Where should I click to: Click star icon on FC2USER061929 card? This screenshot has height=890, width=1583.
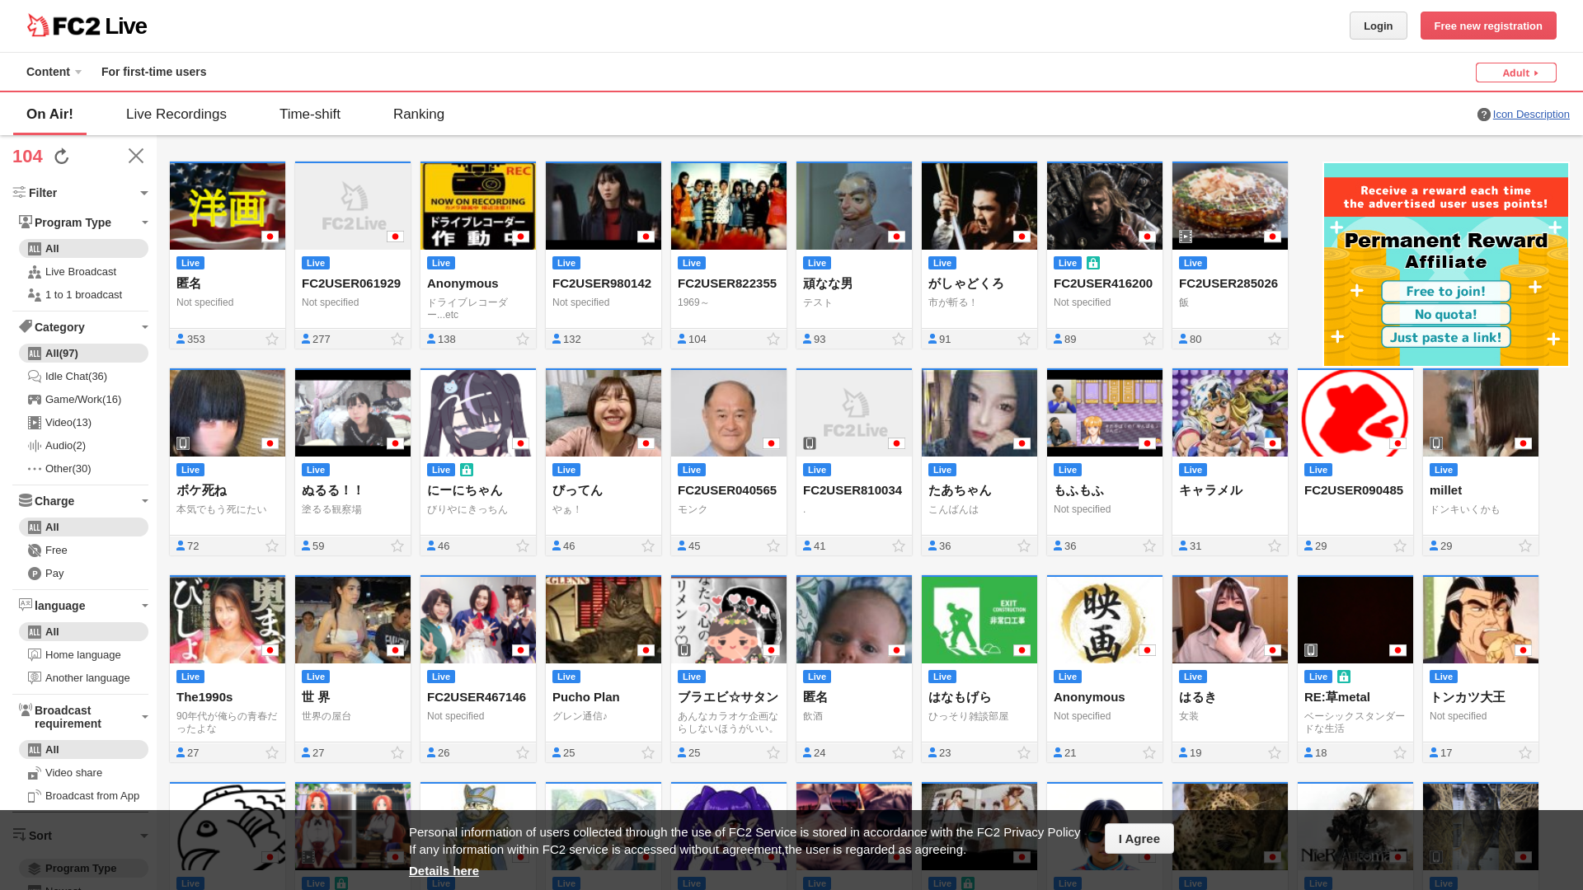click(397, 339)
